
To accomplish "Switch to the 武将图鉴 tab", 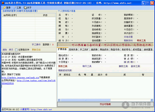I will coord(137,49).
